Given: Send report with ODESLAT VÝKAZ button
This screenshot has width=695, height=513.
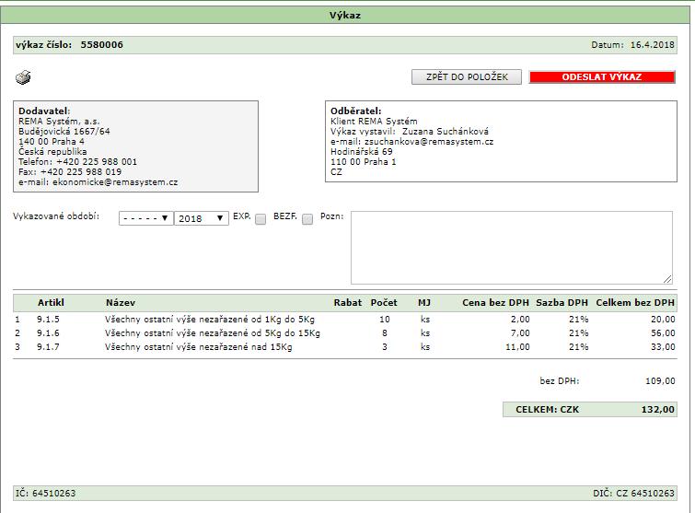Looking at the screenshot, I should [602, 76].
